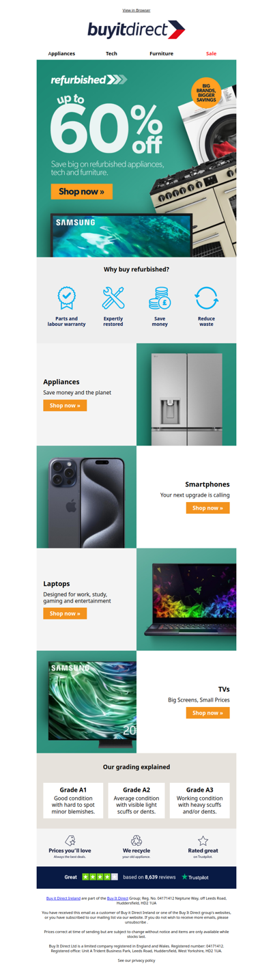Open the buyitdirect logo
The width and height of the screenshot is (273, 970).
coord(136,30)
